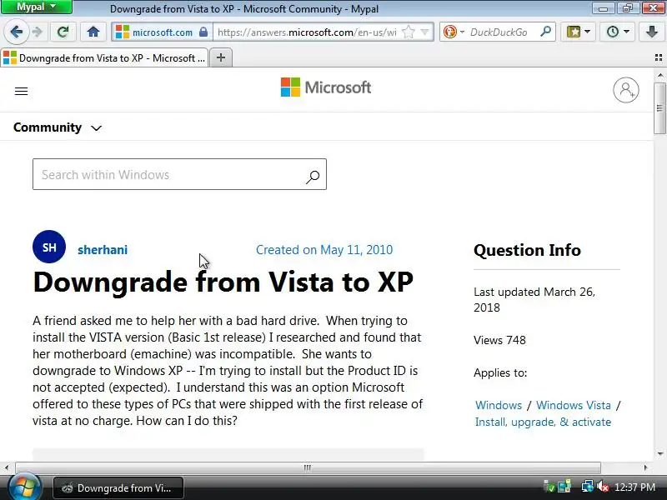The width and height of the screenshot is (667, 500).
Task: Click the Created on May 11, 2010 date
Action: pyautogui.click(x=324, y=249)
